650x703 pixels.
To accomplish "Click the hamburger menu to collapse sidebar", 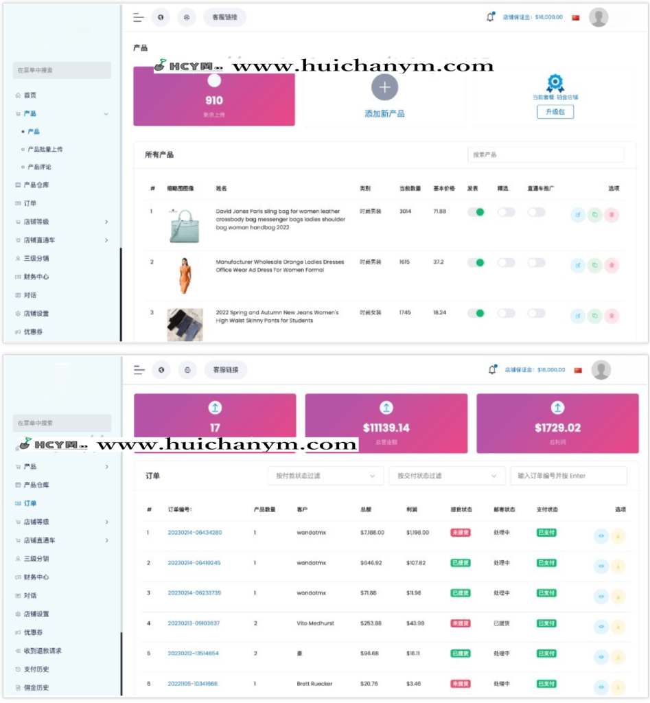I will pos(138,17).
